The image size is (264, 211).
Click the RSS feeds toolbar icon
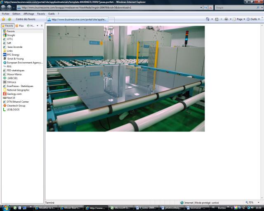[217, 19]
